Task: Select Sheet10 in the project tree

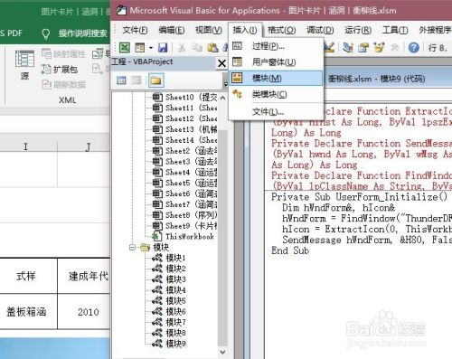Action: click(x=184, y=98)
